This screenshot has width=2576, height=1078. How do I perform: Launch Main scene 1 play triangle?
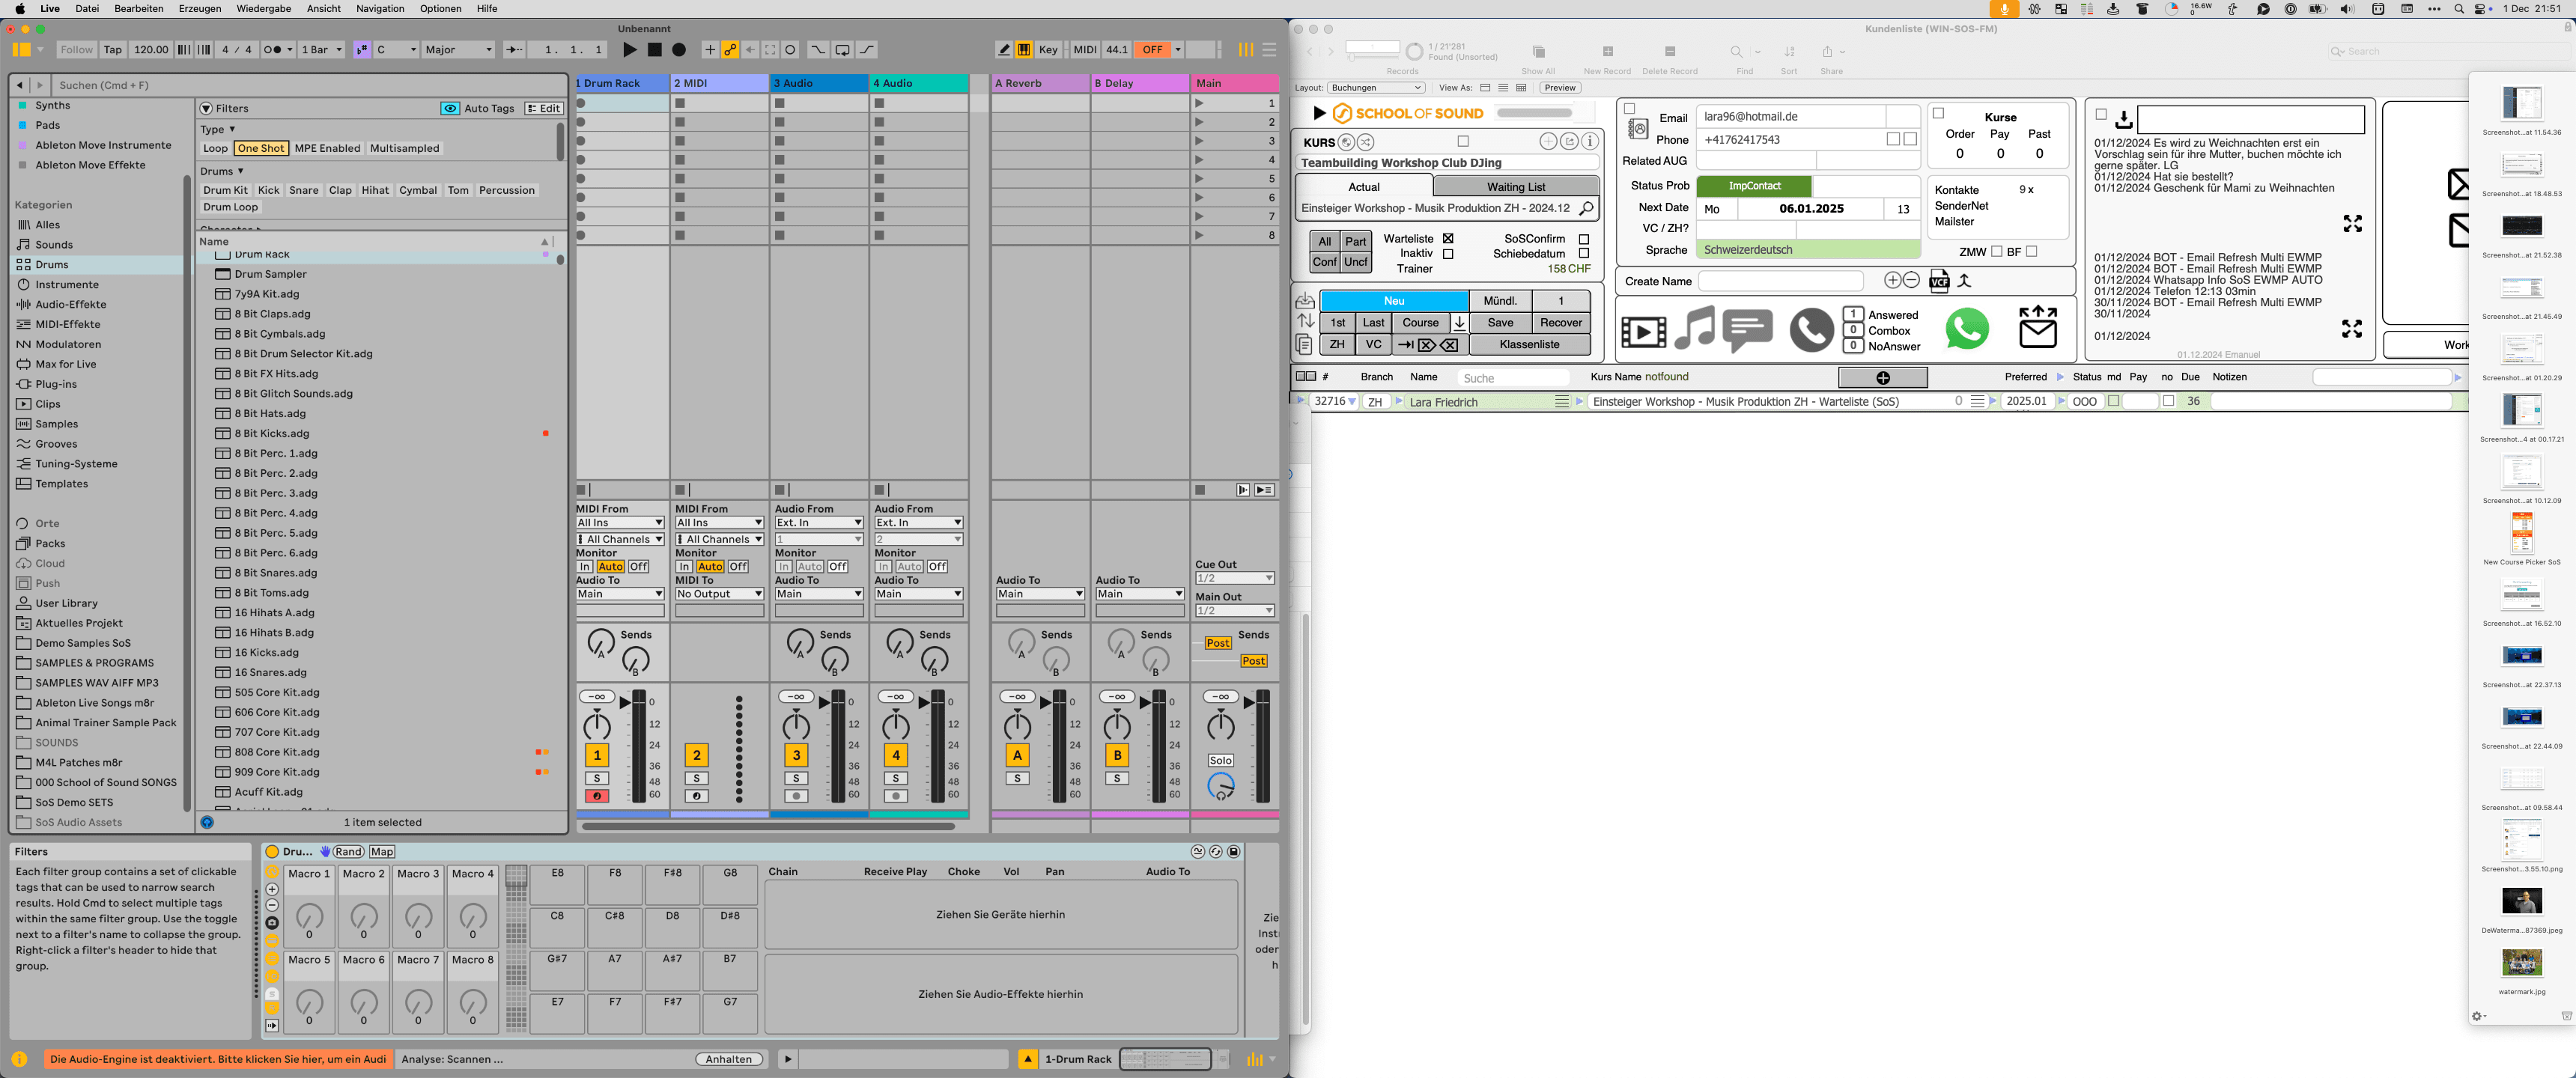[x=1199, y=103]
